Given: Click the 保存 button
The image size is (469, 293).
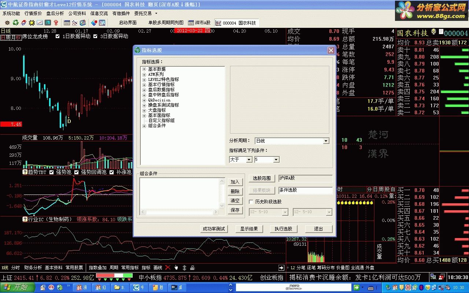Looking at the screenshot, I should [235, 210].
